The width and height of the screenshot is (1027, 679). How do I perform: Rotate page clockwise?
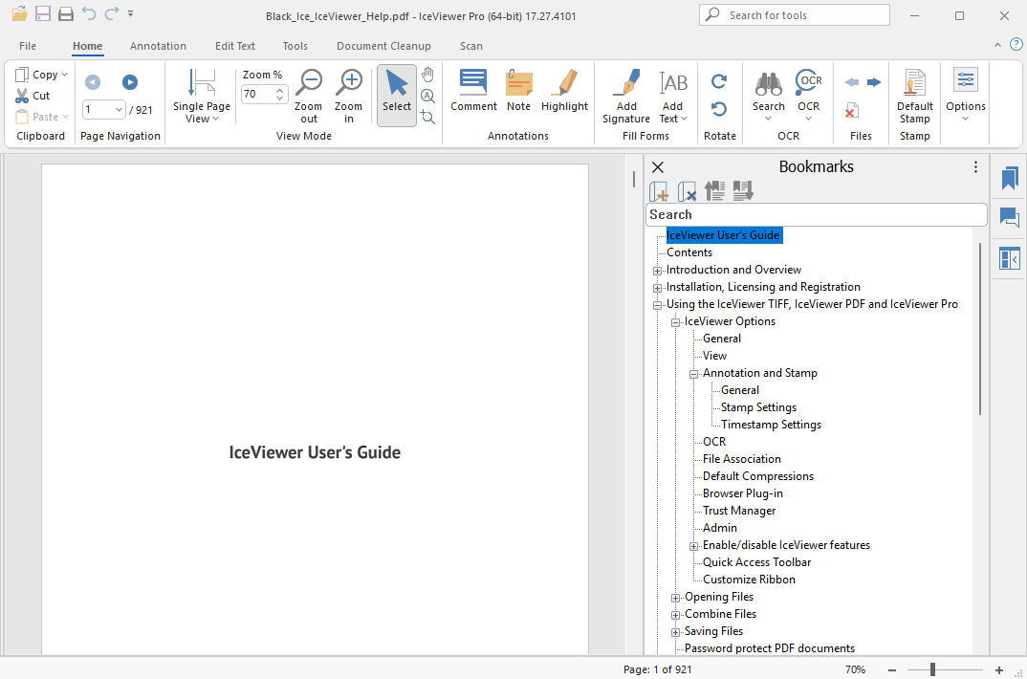[x=719, y=81]
